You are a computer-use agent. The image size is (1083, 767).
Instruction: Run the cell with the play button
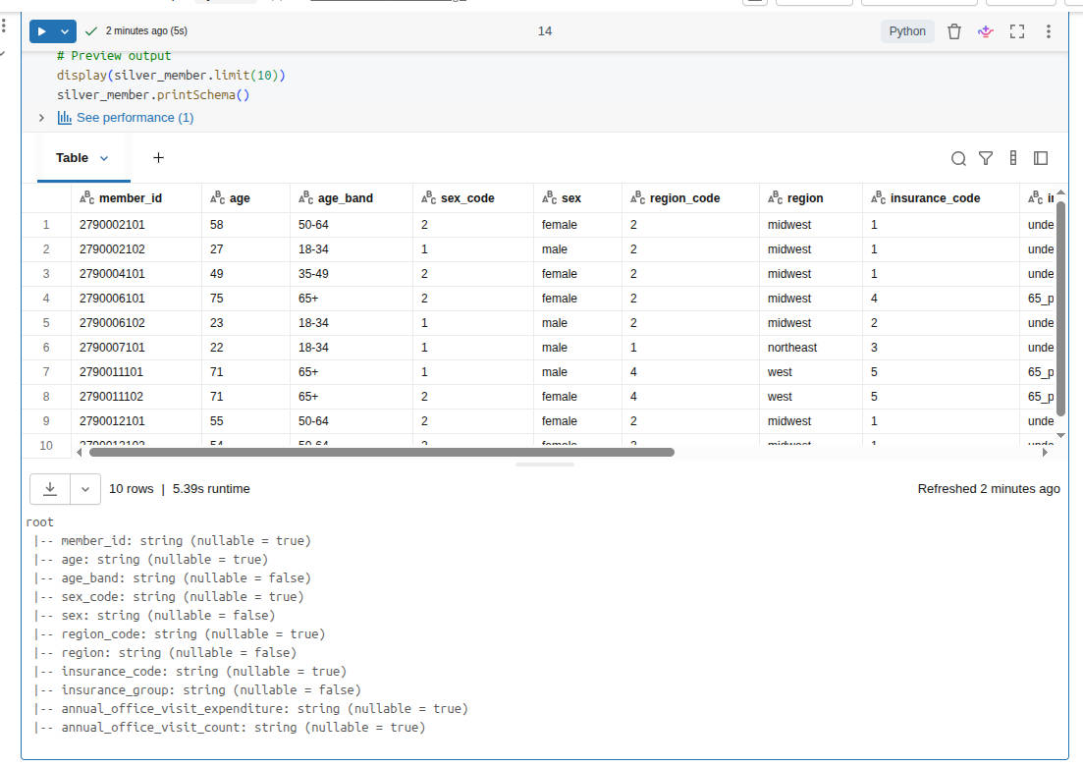pyautogui.click(x=41, y=31)
